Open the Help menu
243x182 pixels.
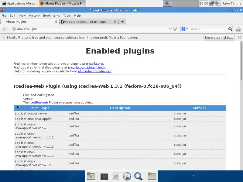(77, 15)
